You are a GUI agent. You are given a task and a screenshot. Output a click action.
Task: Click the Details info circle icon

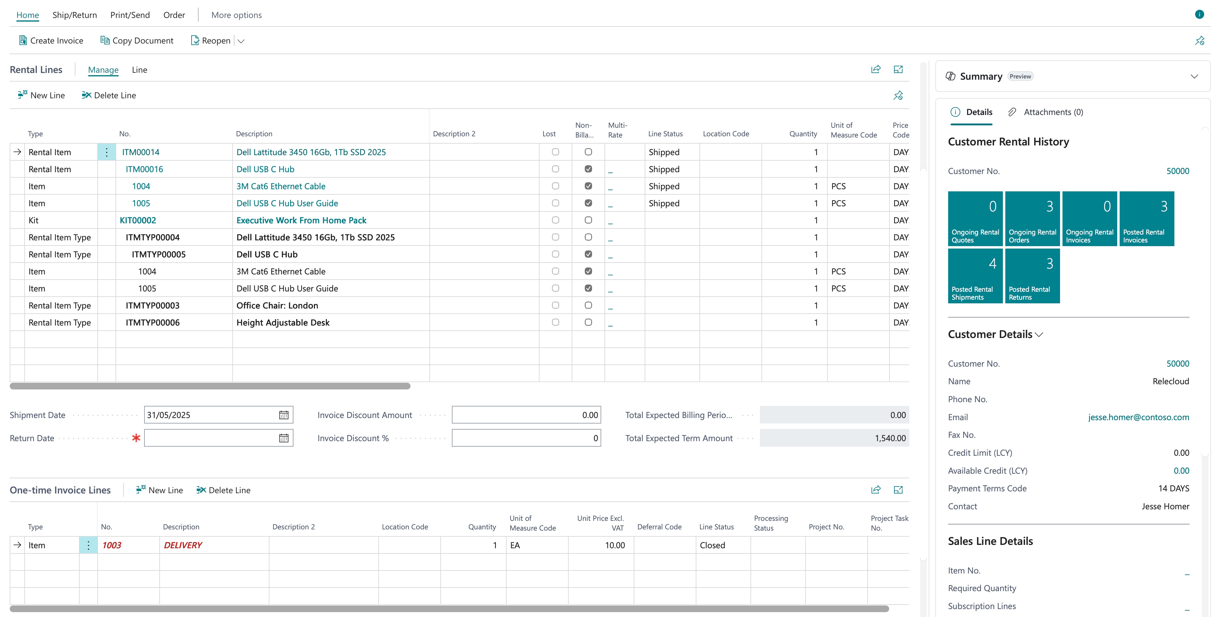pyautogui.click(x=955, y=112)
